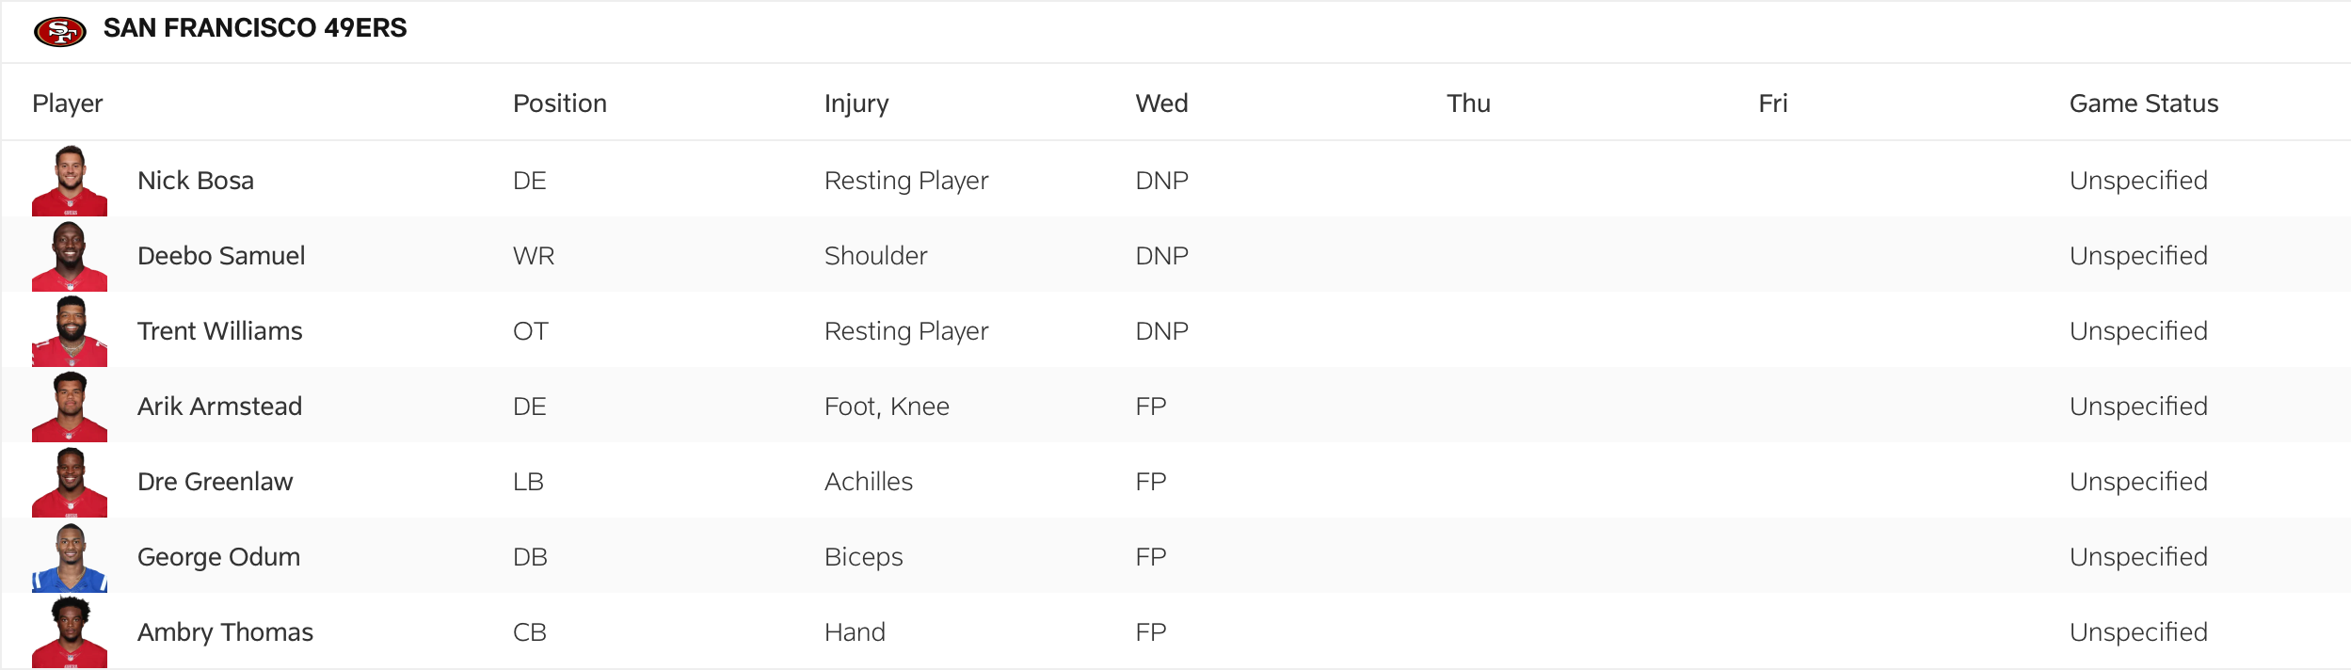
Task: Click Deebo Samuel's Shoulder injury entry
Action: click(876, 255)
